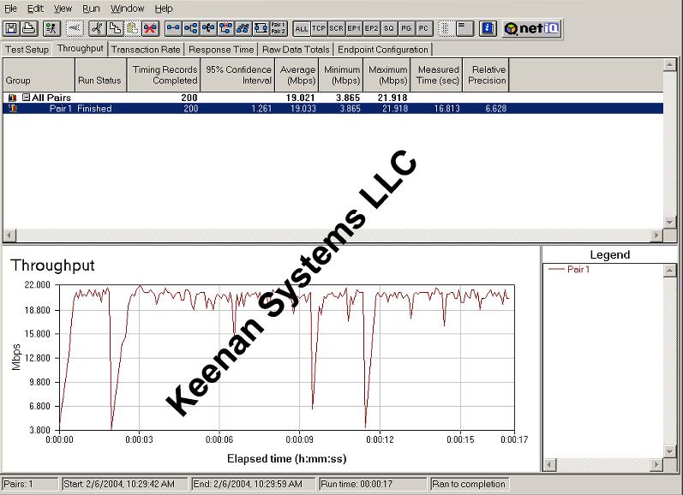Select the Pair 1 Finished row
Viewport: 683px width, 495px height.
[x=333, y=109]
